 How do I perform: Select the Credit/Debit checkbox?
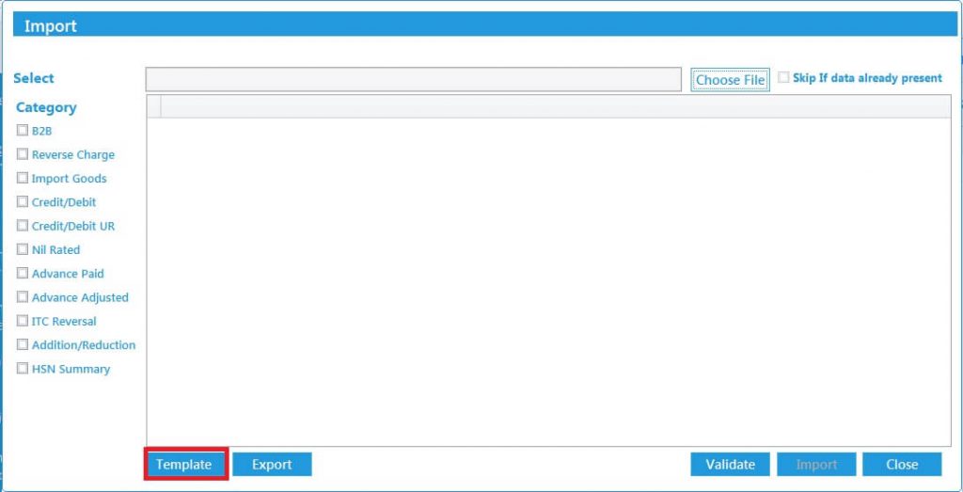click(x=23, y=201)
